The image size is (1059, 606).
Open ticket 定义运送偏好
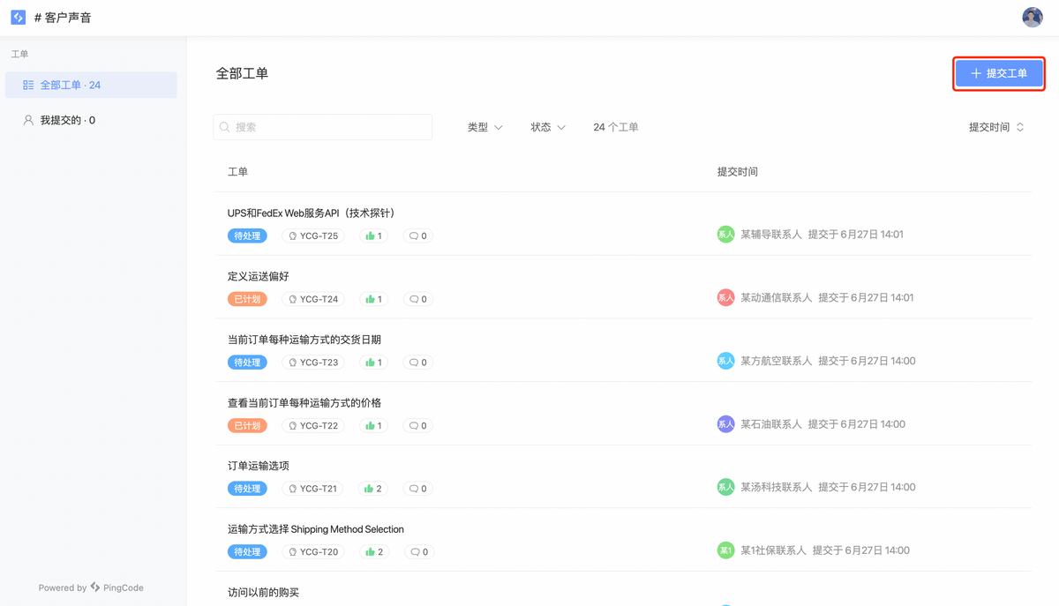(259, 276)
